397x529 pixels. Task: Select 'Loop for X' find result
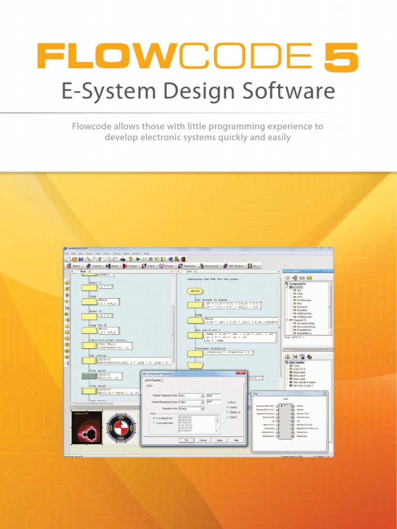click(299, 369)
